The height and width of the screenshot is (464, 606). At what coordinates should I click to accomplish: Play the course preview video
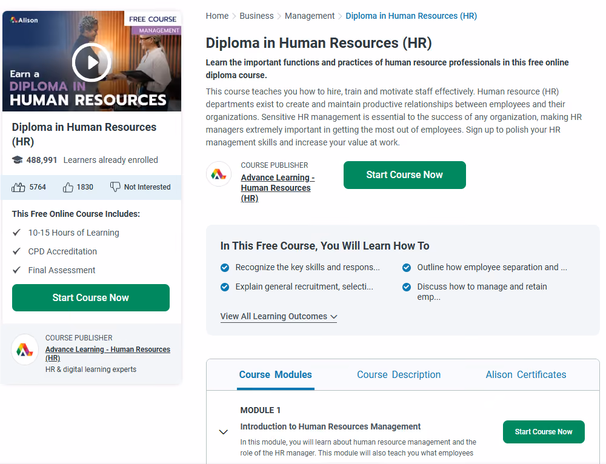pyautogui.click(x=92, y=62)
